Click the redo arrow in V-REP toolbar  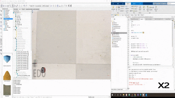(27, 6)
